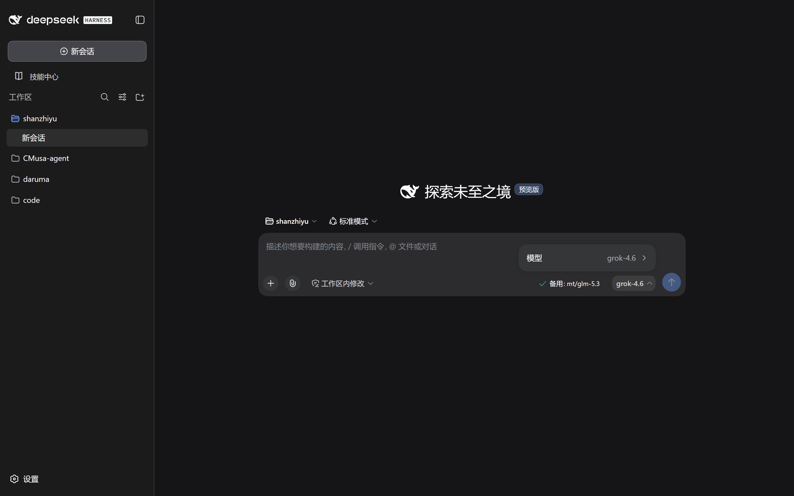The height and width of the screenshot is (496, 794).
Task: Add a new workspace folder icon
Action: point(140,97)
